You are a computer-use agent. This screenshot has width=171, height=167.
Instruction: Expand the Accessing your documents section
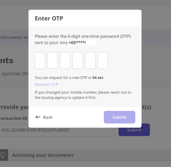(x=85, y=155)
